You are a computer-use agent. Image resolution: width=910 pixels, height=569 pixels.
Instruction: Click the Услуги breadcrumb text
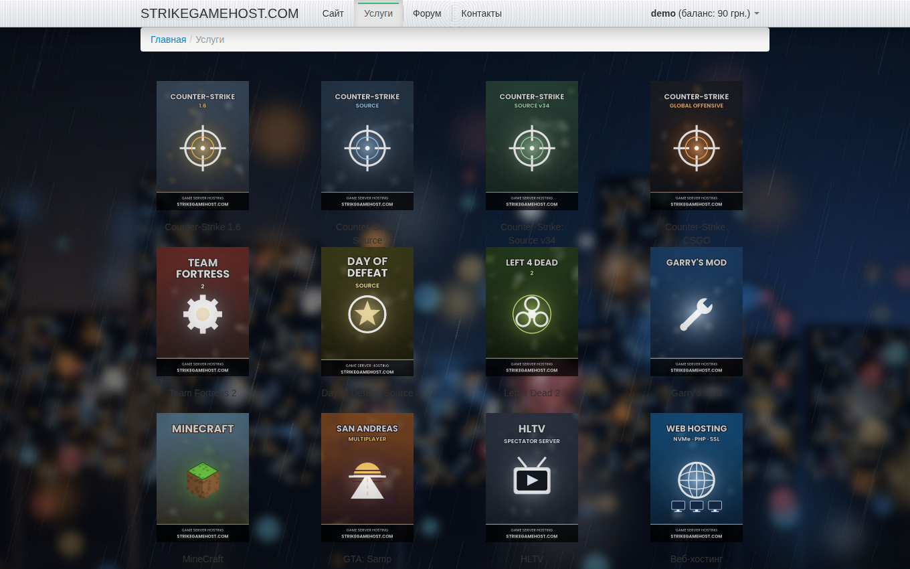(210, 39)
